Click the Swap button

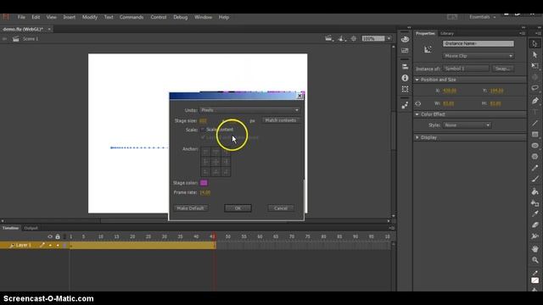coord(502,69)
